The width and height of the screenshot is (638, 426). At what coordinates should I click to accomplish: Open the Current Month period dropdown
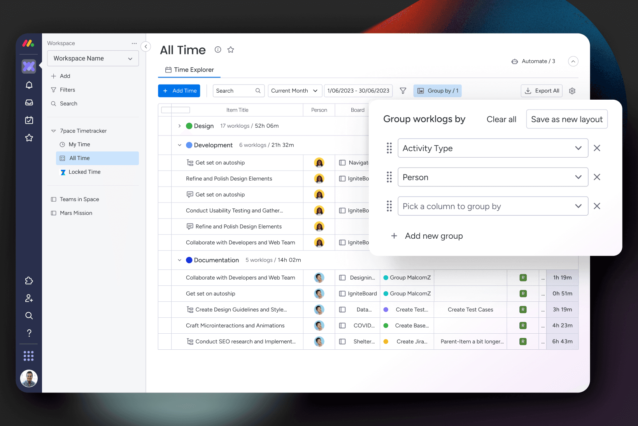295,91
